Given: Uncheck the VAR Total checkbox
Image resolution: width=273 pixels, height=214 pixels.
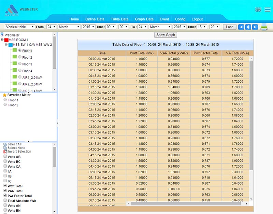Looking at the screenshot, I should click(5, 190).
